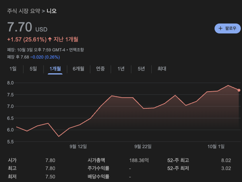Show the 최대 maximum range
The image size is (242, 182).
click(x=162, y=69)
